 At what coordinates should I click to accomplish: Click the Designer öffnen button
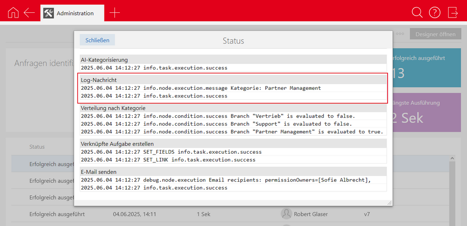tap(435, 34)
